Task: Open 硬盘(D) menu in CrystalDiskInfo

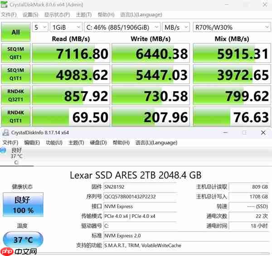Action: [x=98, y=143]
